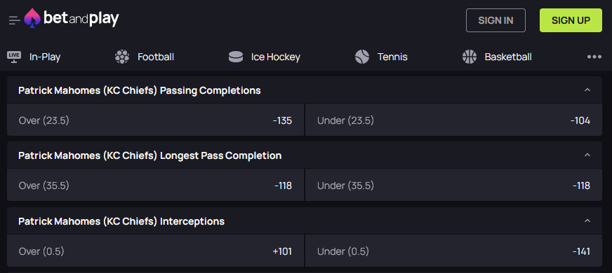612x273 pixels.
Task: Click the SIGN IN button
Action: (495, 20)
